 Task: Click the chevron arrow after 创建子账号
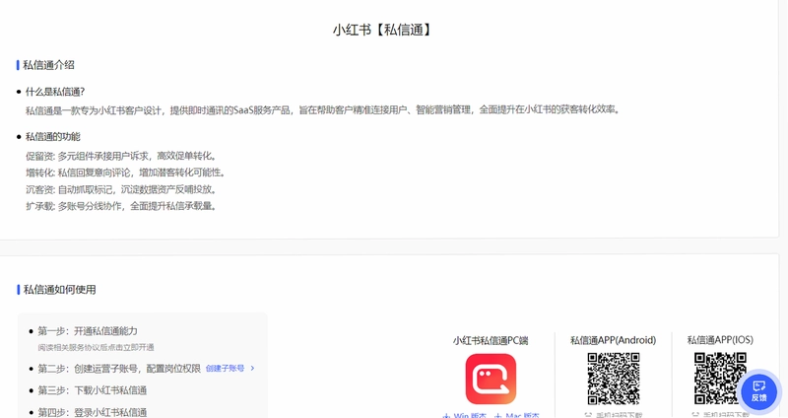(252, 368)
